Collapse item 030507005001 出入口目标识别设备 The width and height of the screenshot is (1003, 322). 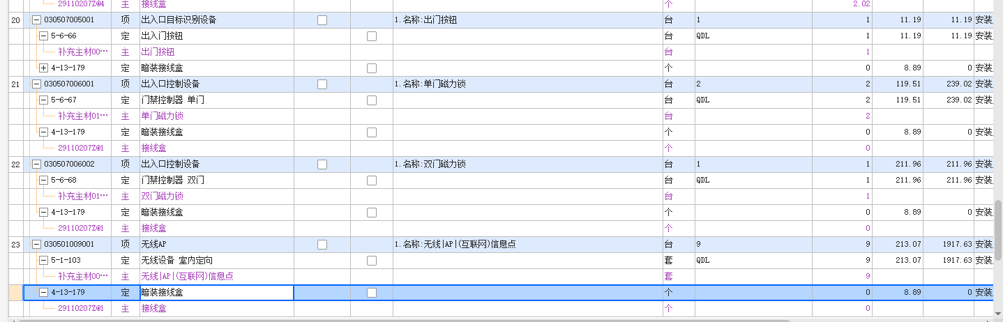tap(36, 20)
